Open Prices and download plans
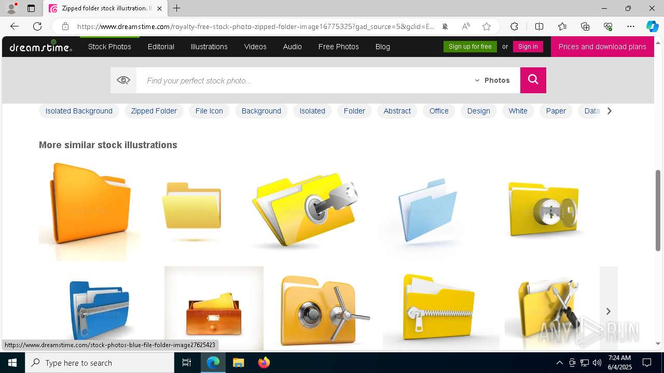Viewport: 664px width, 373px height. [602, 47]
